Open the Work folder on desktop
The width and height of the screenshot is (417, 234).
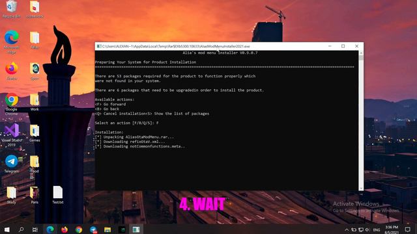[x=35, y=102]
